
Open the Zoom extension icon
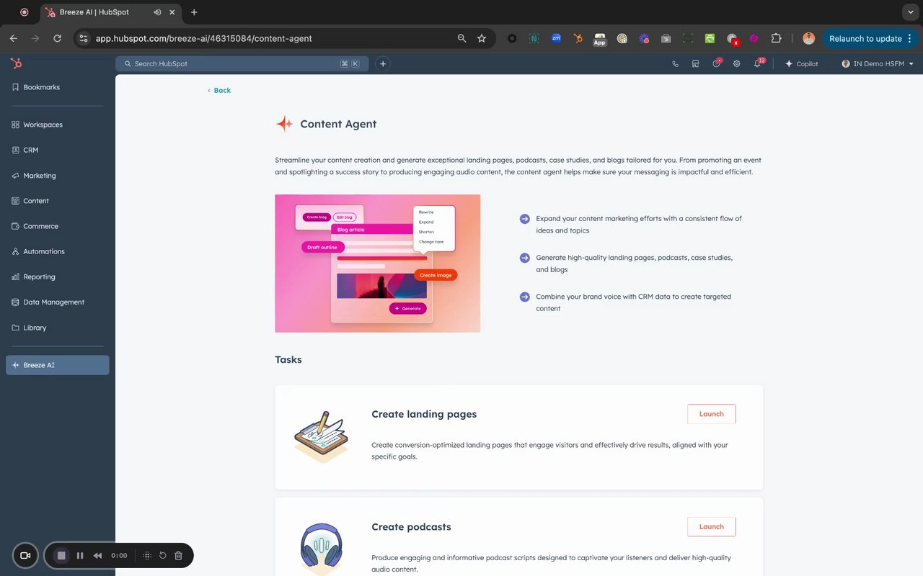556,38
